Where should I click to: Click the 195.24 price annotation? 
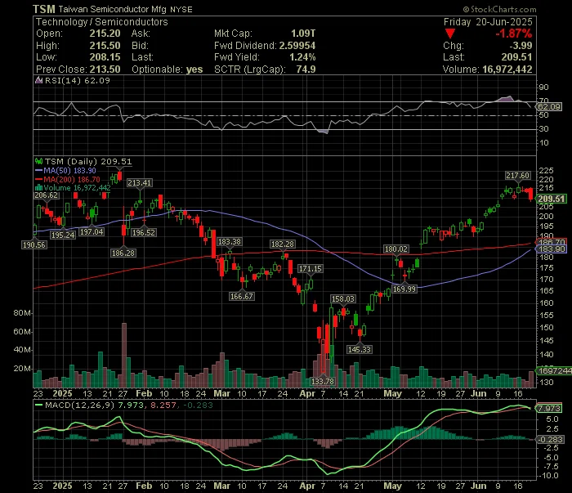63,235
